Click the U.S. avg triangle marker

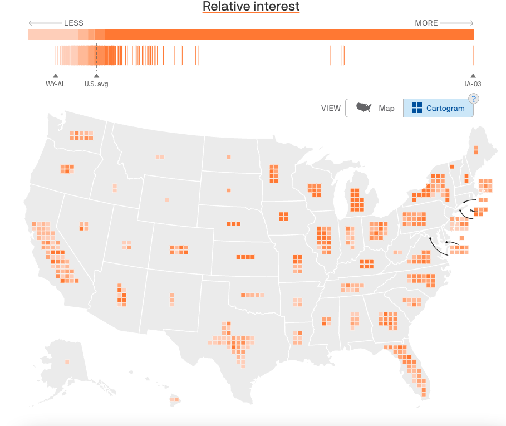[96, 77]
